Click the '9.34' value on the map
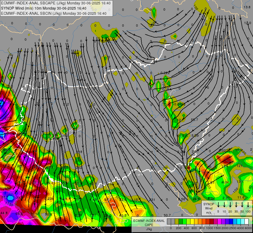This screenshot has width=253, height=233. click(225, 182)
